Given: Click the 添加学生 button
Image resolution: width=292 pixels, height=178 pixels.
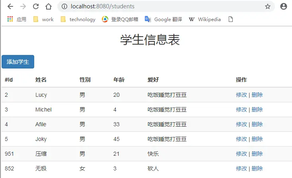Looking at the screenshot, I should coord(18,62).
